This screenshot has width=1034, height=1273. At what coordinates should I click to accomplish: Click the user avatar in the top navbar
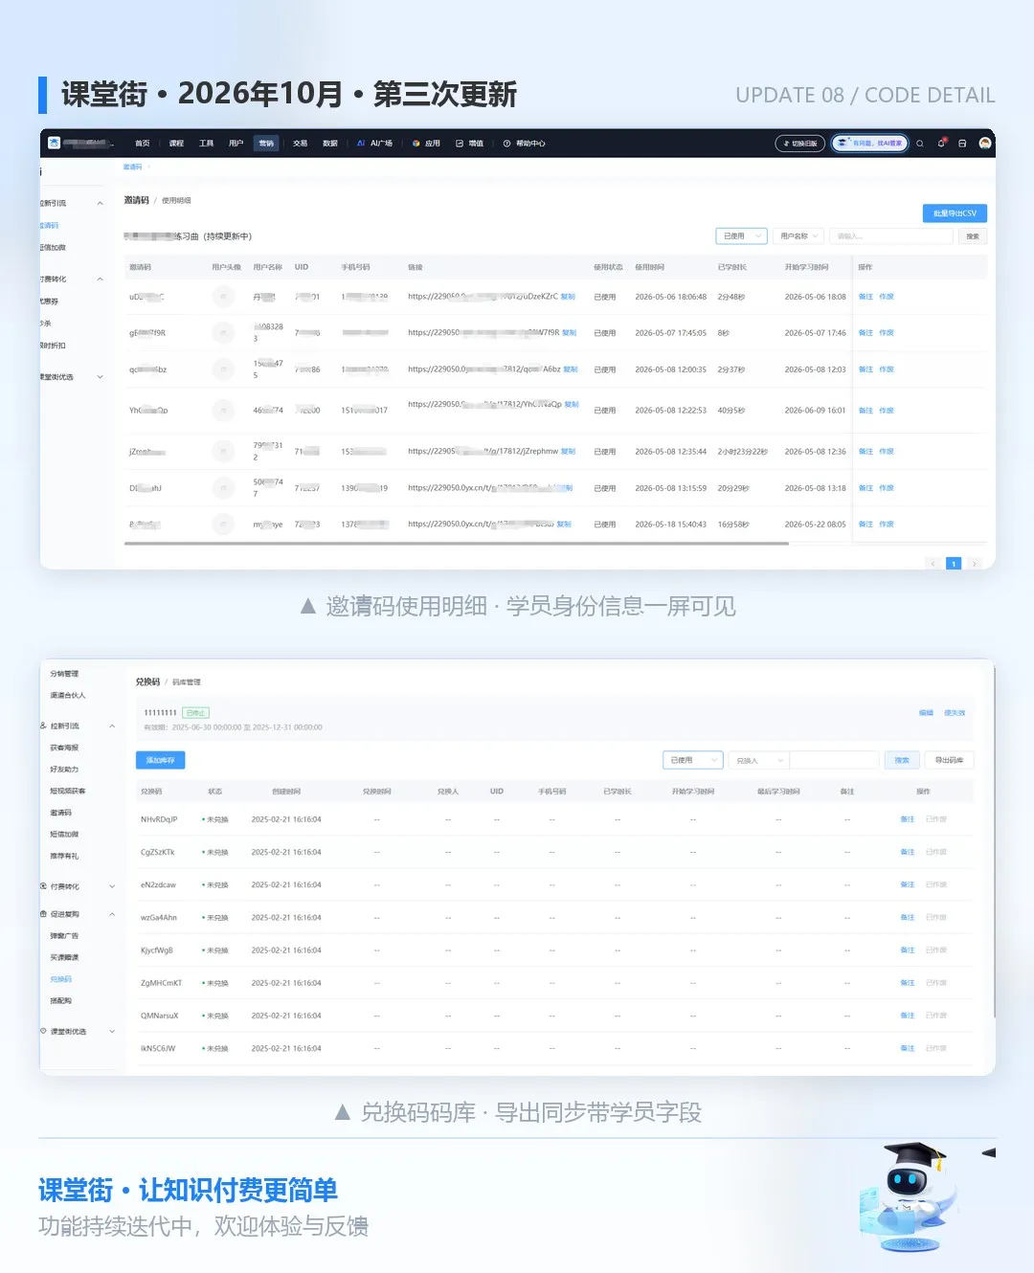point(985,144)
